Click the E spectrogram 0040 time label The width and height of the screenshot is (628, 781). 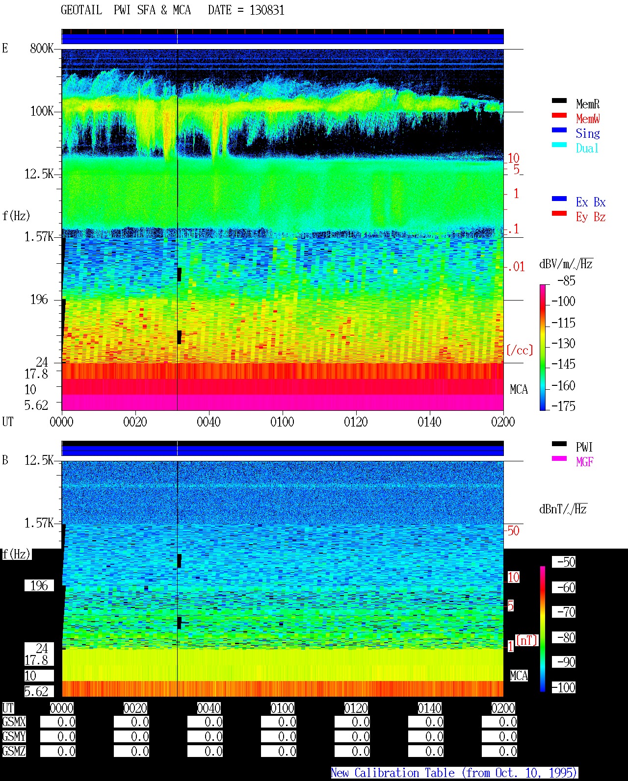click(209, 422)
